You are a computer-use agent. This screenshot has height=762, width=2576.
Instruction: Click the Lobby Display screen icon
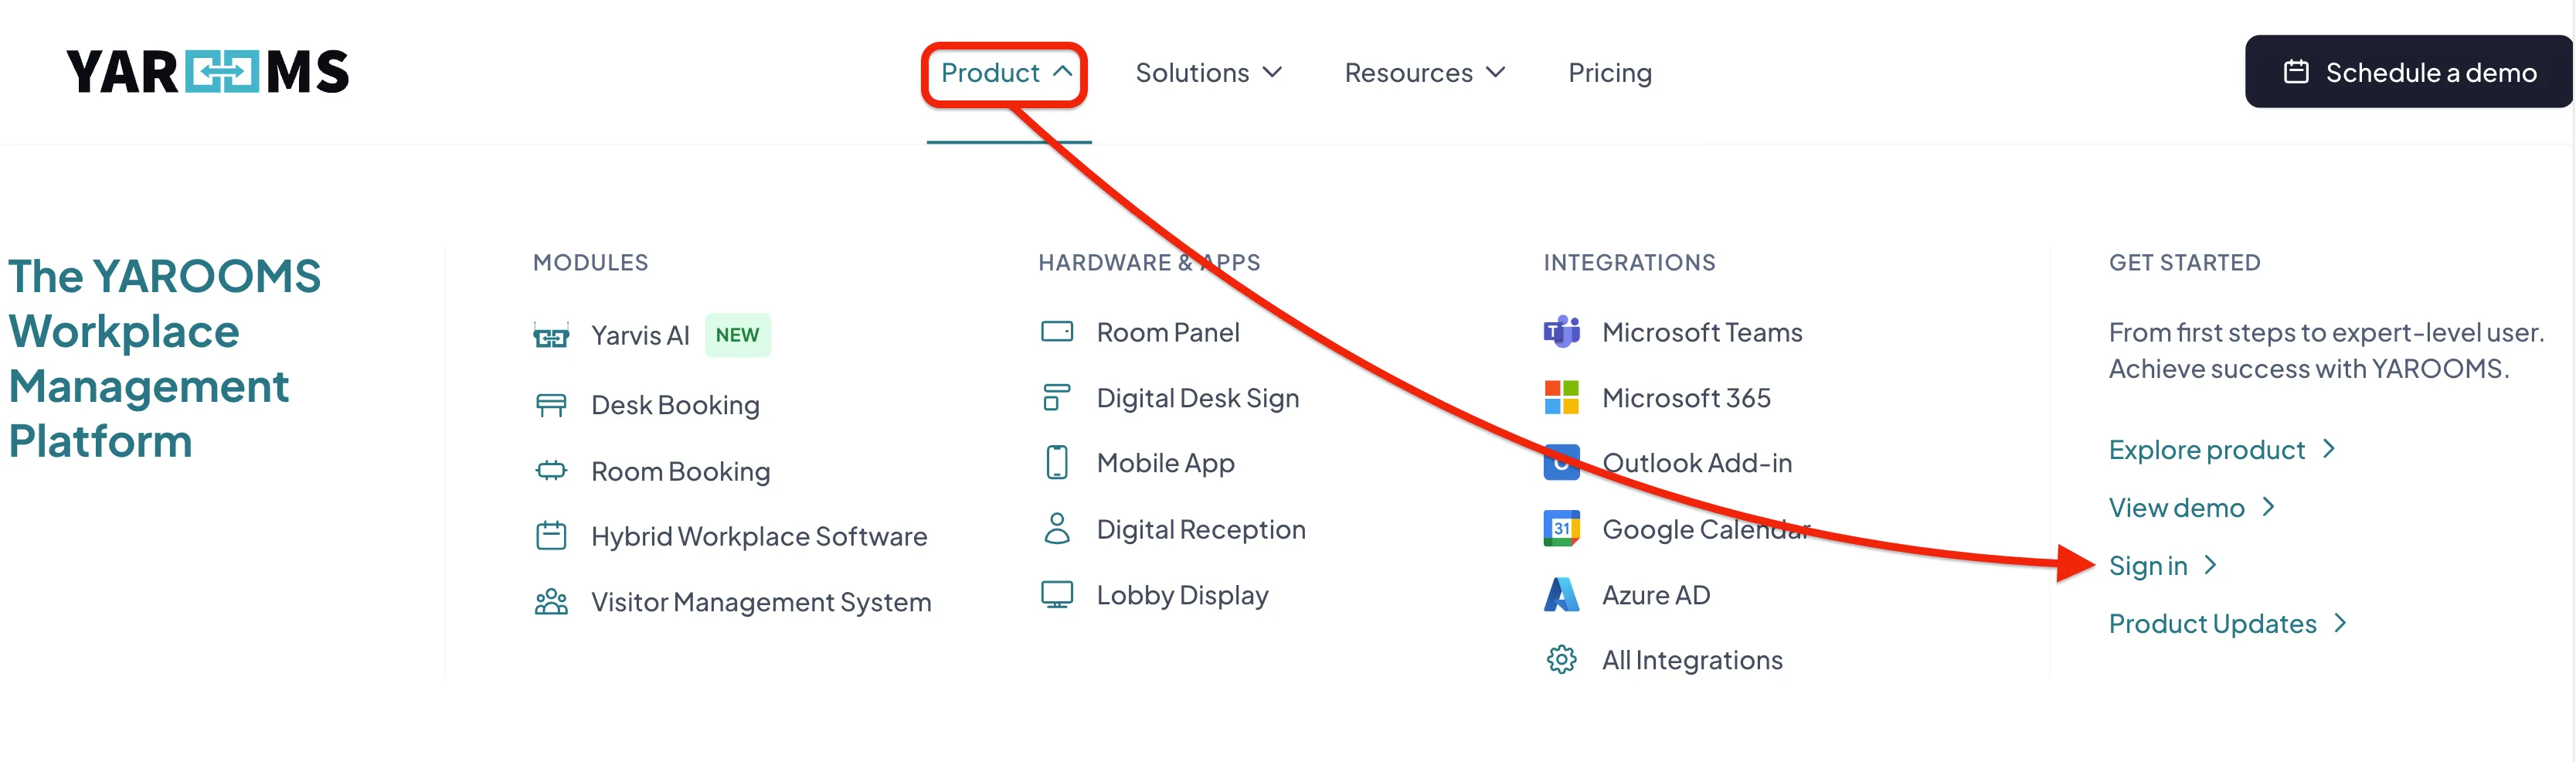click(x=1057, y=594)
